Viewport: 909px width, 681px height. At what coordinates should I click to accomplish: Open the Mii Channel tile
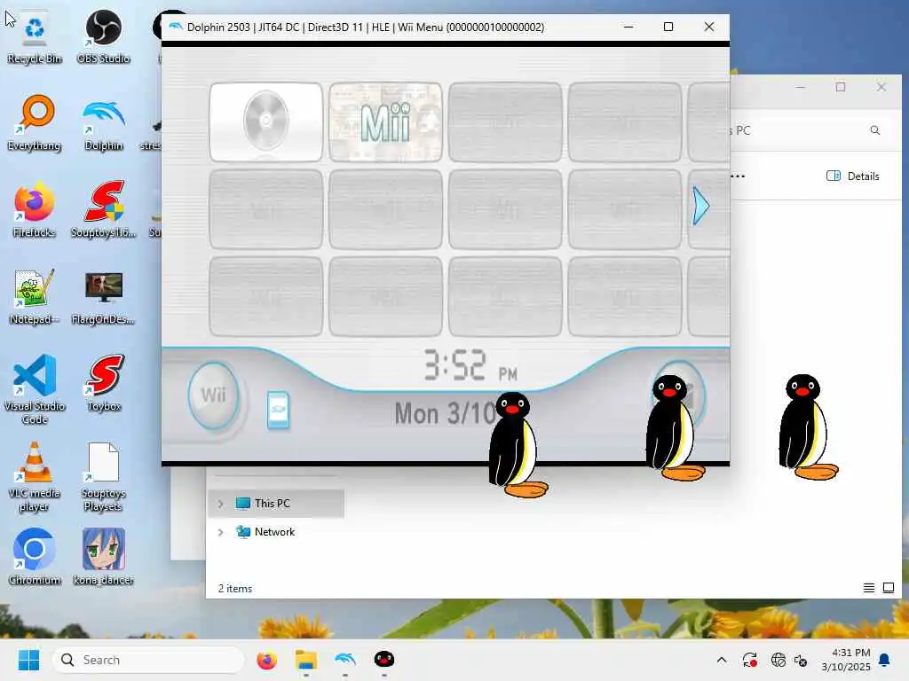tap(385, 122)
